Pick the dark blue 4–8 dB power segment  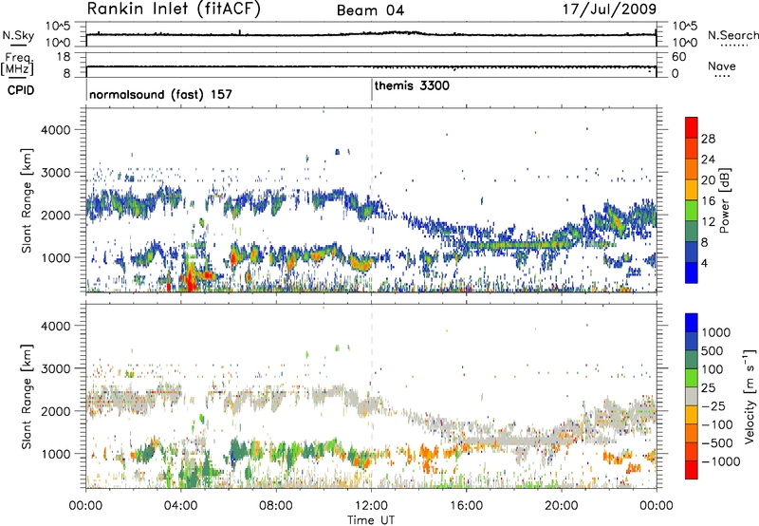(x=692, y=253)
